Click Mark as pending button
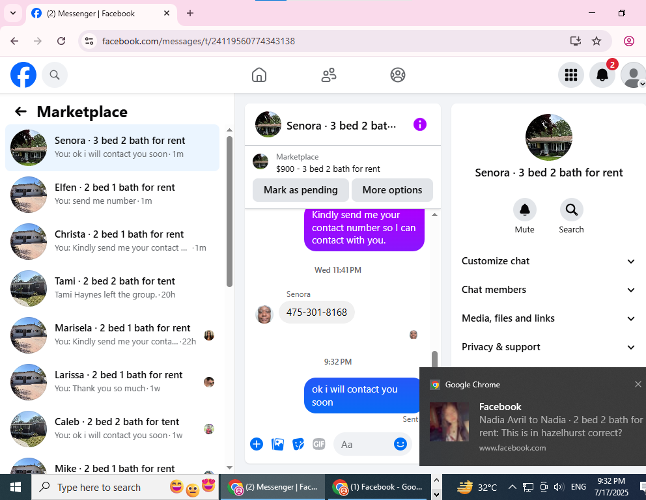The image size is (646, 500). (x=301, y=190)
